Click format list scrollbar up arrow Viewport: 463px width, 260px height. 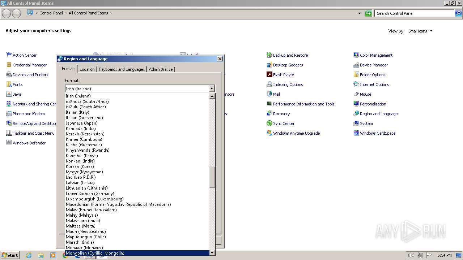(x=212, y=96)
